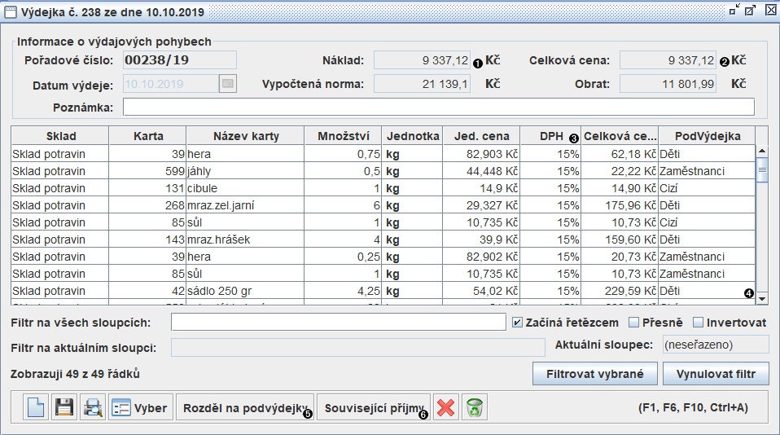780x435 pixels.
Task: Click the PodVýdejka column header
Action: 706,136
